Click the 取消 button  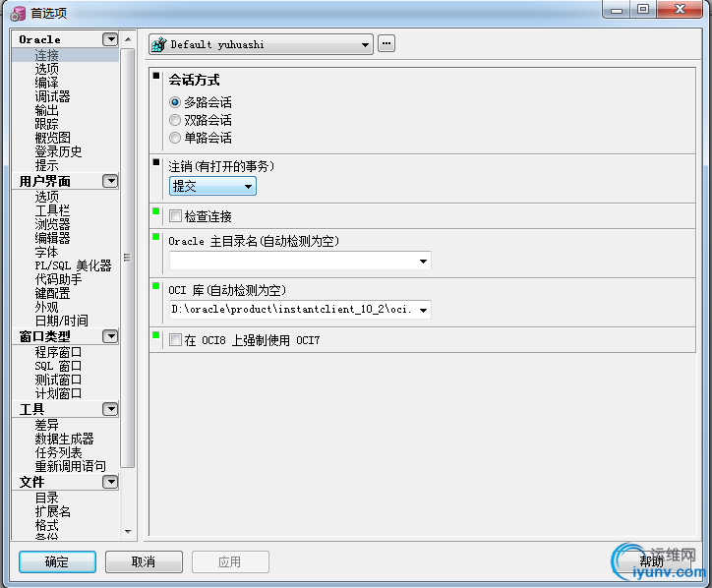click(144, 562)
